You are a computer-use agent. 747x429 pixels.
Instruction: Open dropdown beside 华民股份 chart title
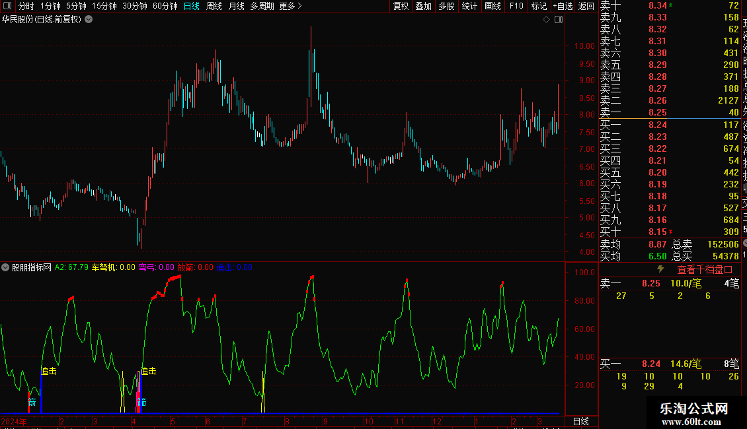click(89, 20)
